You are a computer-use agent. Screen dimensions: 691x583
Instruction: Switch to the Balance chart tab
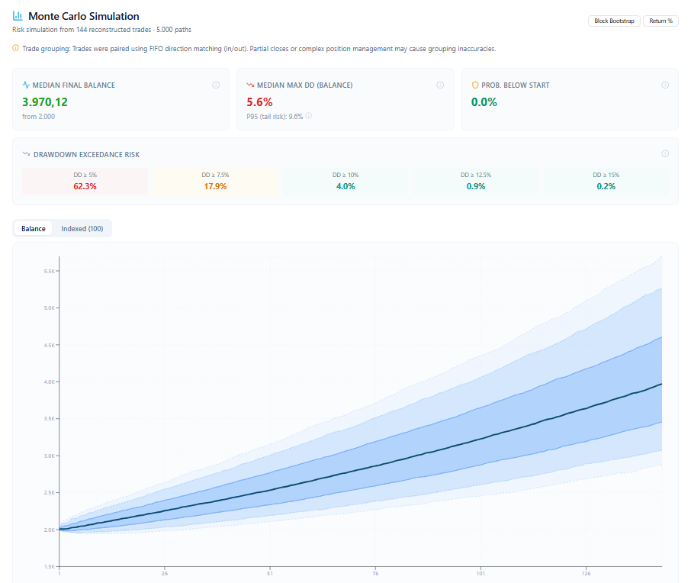click(x=34, y=229)
